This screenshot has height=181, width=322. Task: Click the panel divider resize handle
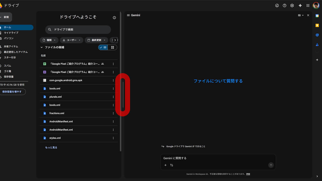123,95
